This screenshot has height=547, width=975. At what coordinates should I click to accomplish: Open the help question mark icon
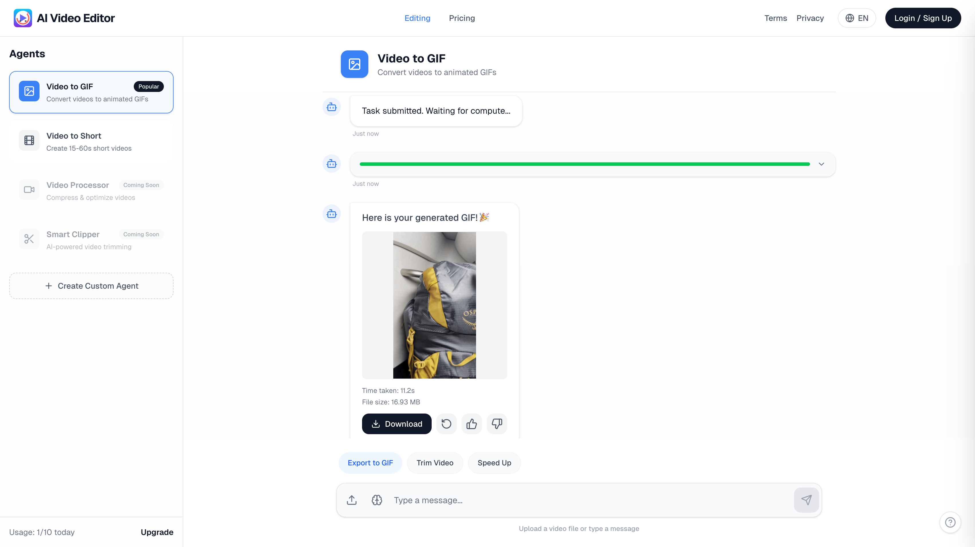(950, 522)
